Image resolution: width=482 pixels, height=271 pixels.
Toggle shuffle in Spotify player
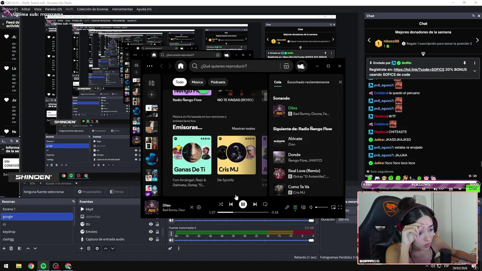click(221, 204)
